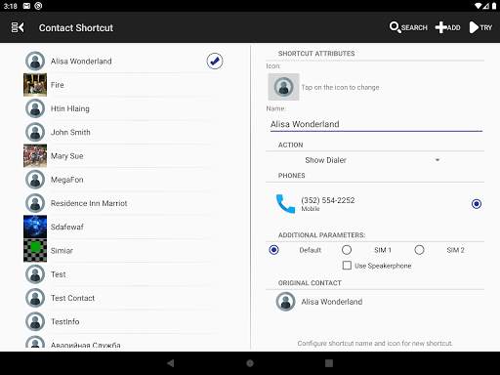Screen dimensions: 500x375
Task: Tap Htin Hlaing's avatar icon
Action: tap(35, 108)
